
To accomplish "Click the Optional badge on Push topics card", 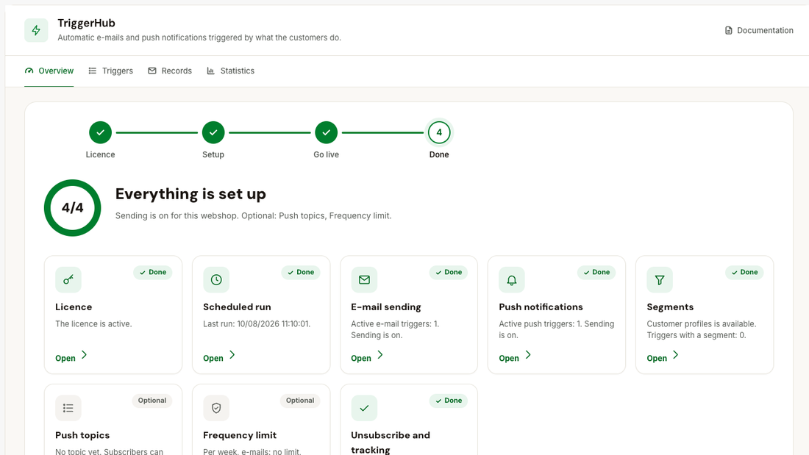I will tap(152, 401).
